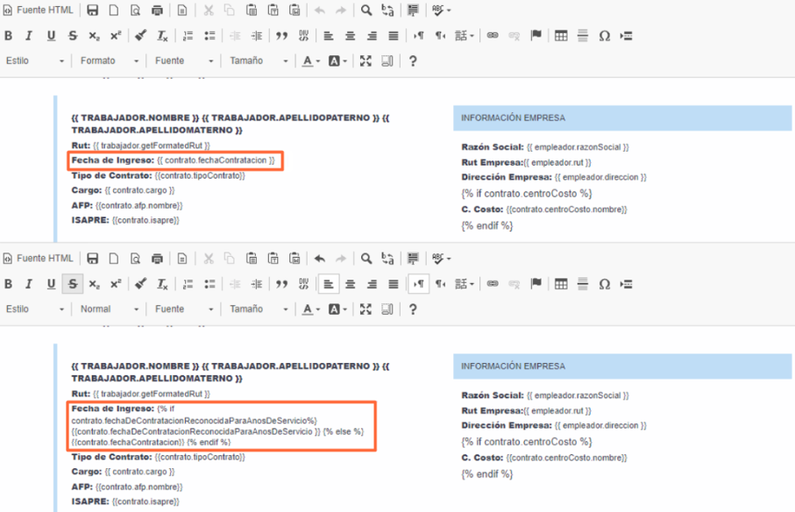
Task: Click the Print icon in the upper editor toolbar
Action: (x=157, y=11)
